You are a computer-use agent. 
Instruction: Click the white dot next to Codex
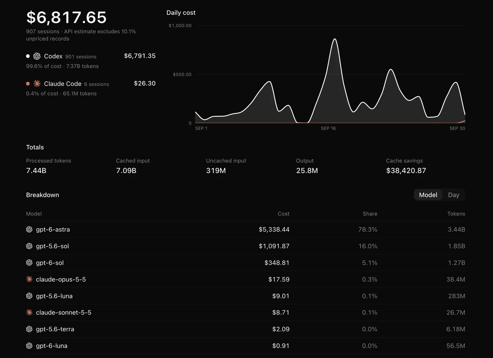pos(28,56)
